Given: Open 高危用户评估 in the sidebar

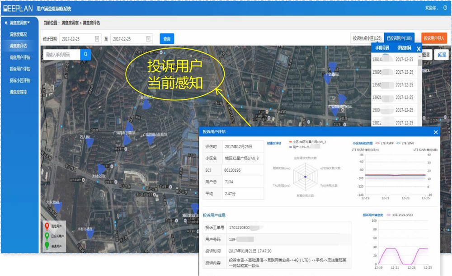Looking at the screenshot, I should (20, 57).
